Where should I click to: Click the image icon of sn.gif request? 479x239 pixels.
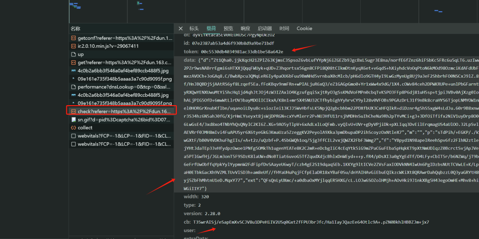[x=73, y=119]
